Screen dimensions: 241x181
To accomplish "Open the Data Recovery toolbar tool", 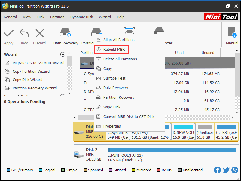I will pos(66,37).
